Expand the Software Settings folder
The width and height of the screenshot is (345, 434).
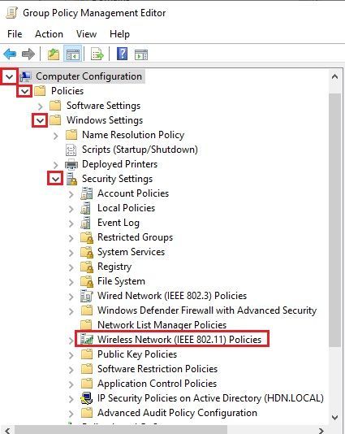point(41,106)
